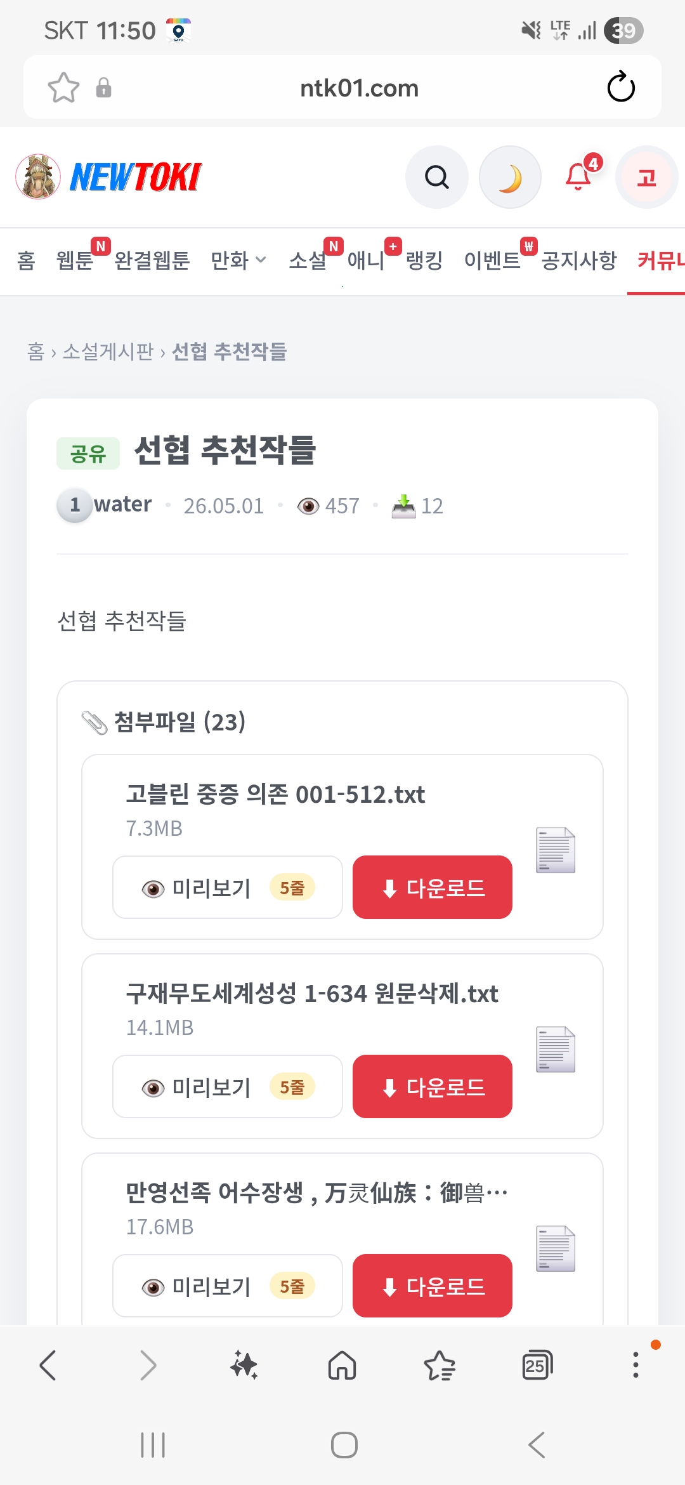The height and width of the screenshot is (1485, 685).
Task: Download 고블린 중증 의존 001-512.txt
Action: tap(433, 887)
